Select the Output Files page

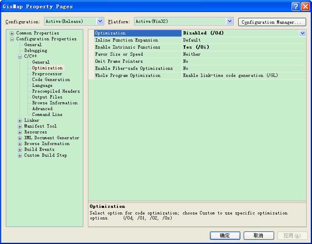47,97
